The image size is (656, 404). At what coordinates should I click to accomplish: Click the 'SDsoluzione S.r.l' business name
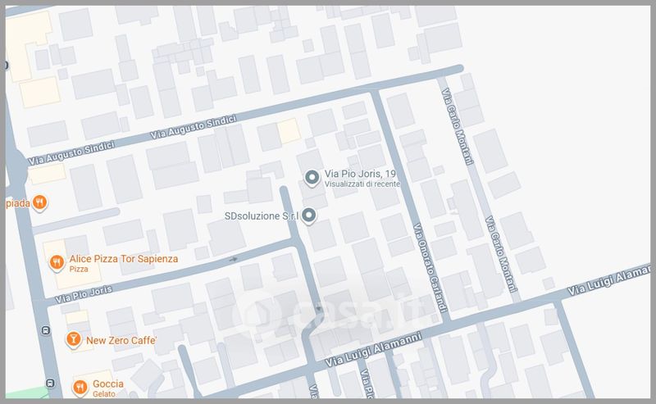click(x=261, y=216)
